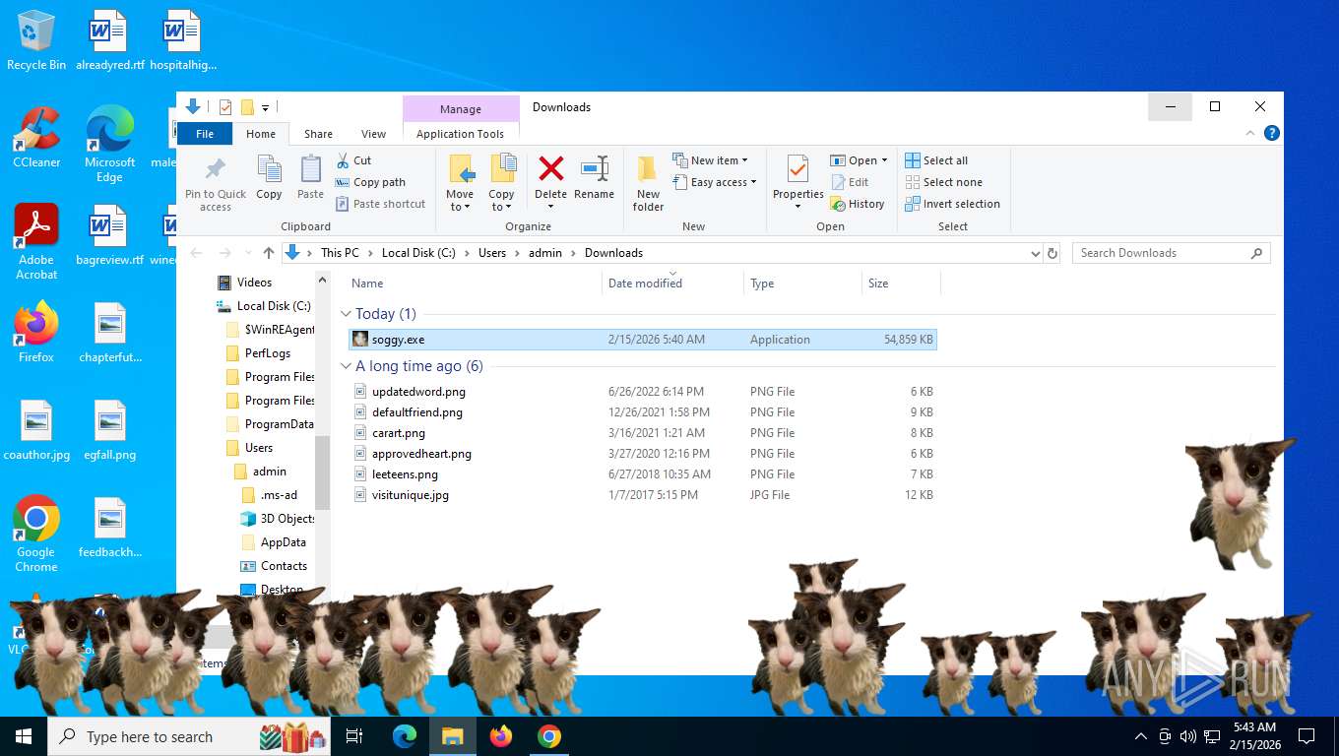
Task: Click taskbar Type here to search box
Action: pyautogui.click(x=188, y=736)
